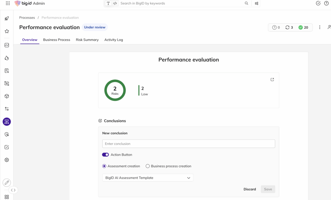Click the open-in-new-window icon on risks card
This screenshot has height=200, width=331.
272,79
